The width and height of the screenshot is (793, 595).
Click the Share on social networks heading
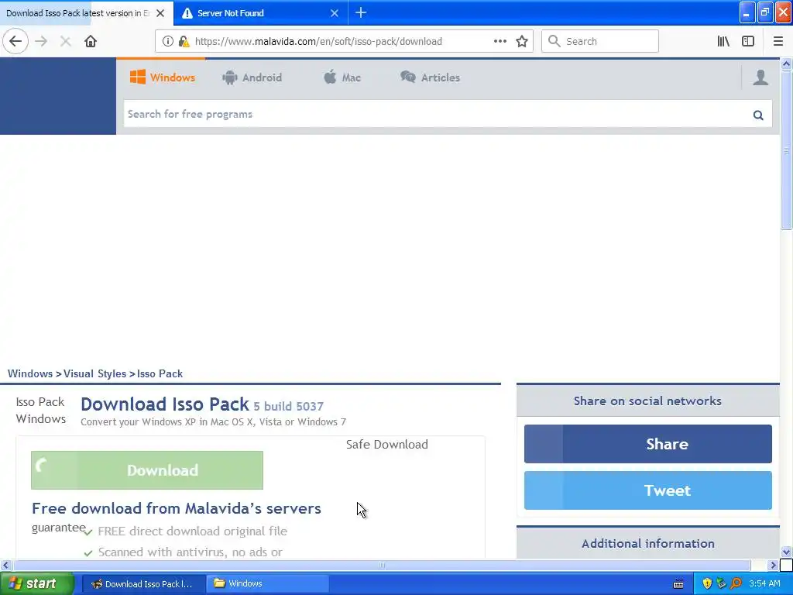click(x=647, y=401)
